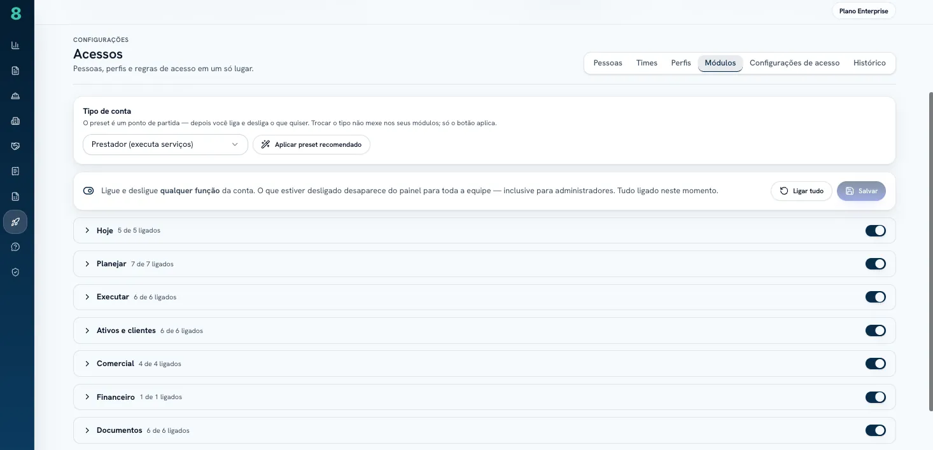This screenshot has width=933, height=450.
Task: Click the "4 de 4 ligados" count
Action: [160, 364]
